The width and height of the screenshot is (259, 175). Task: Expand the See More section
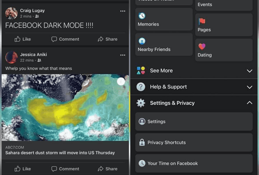click(194, 70)
